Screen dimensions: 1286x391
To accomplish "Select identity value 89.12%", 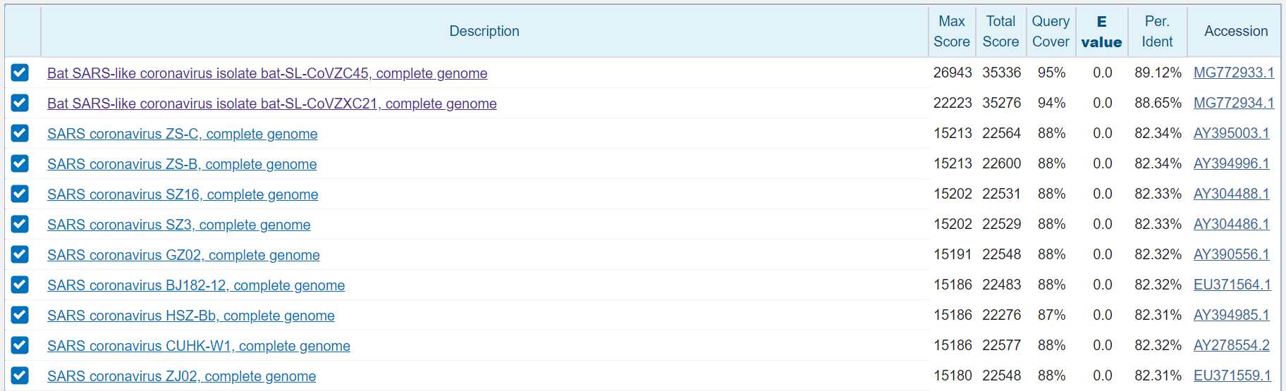I will [1158, 73].
